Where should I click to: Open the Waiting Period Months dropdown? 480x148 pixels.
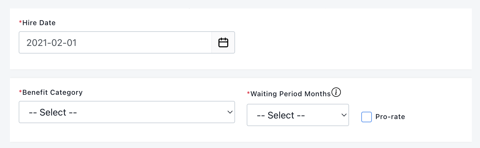click(298, 115)
